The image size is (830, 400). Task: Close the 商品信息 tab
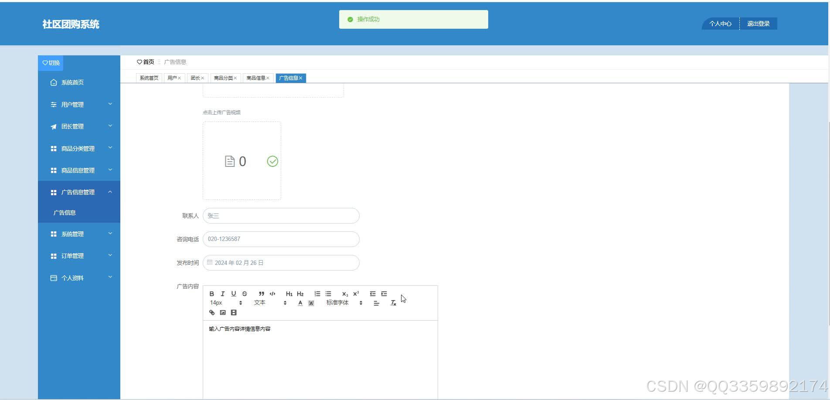(x=268, y=78)
